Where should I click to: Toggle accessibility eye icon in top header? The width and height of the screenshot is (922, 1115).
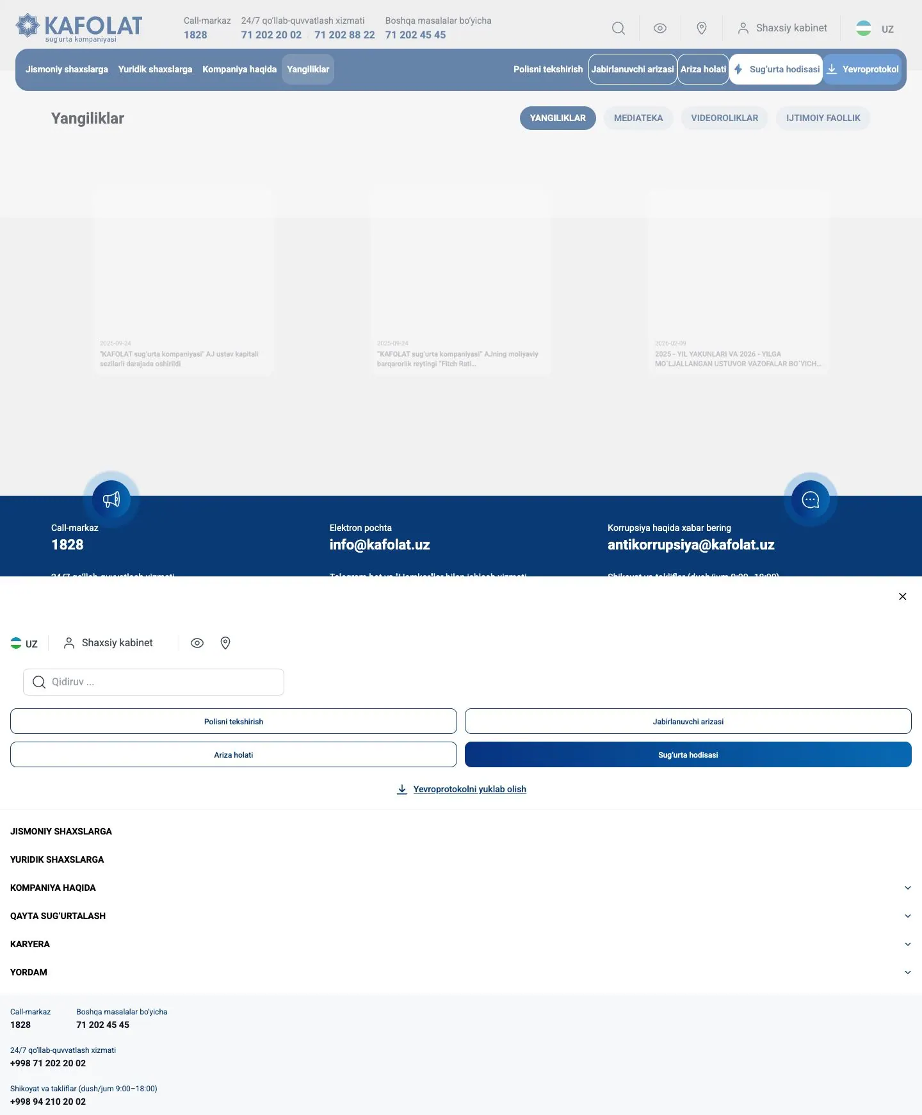coord(660,28)
